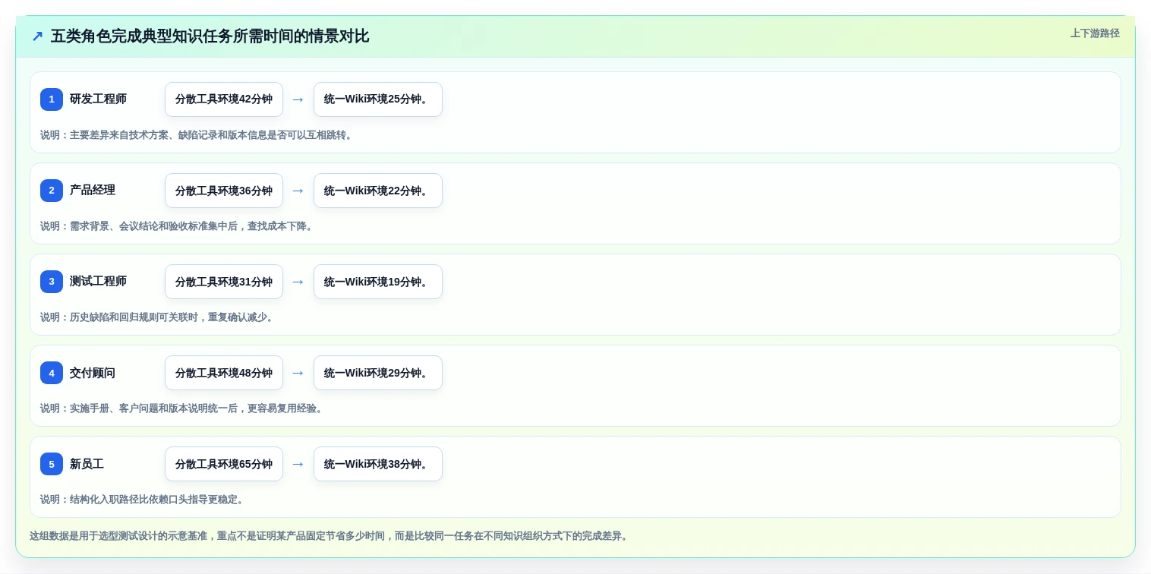Click the 研发工程师 role name

coord(98,99)
